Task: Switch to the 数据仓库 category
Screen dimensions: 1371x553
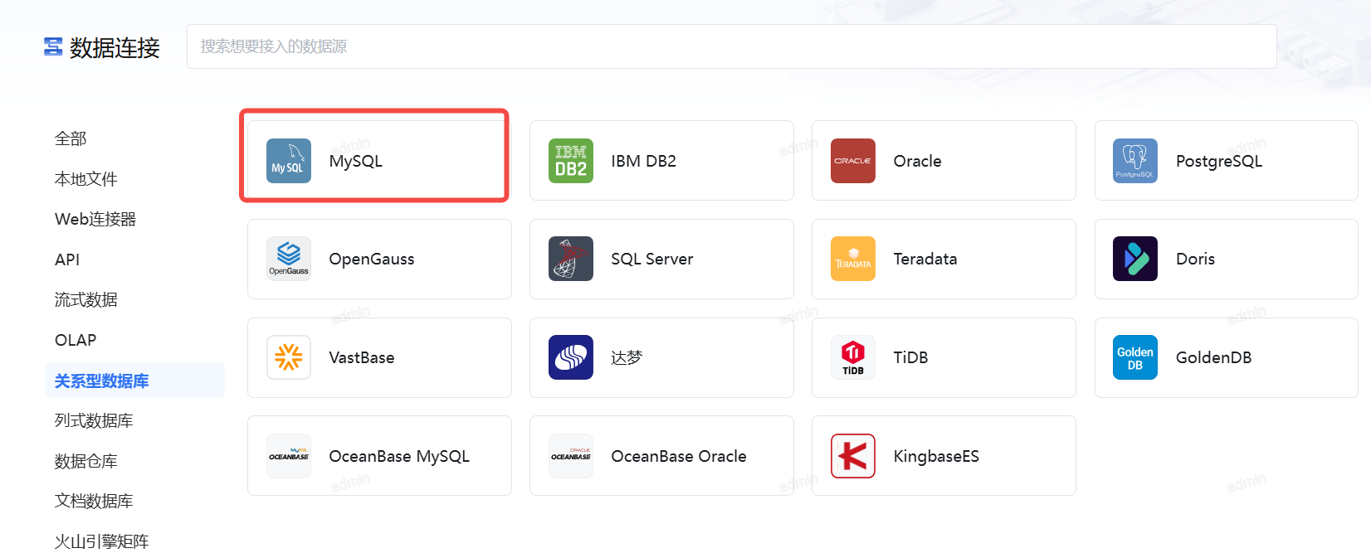Action: [x=86, y=461]
